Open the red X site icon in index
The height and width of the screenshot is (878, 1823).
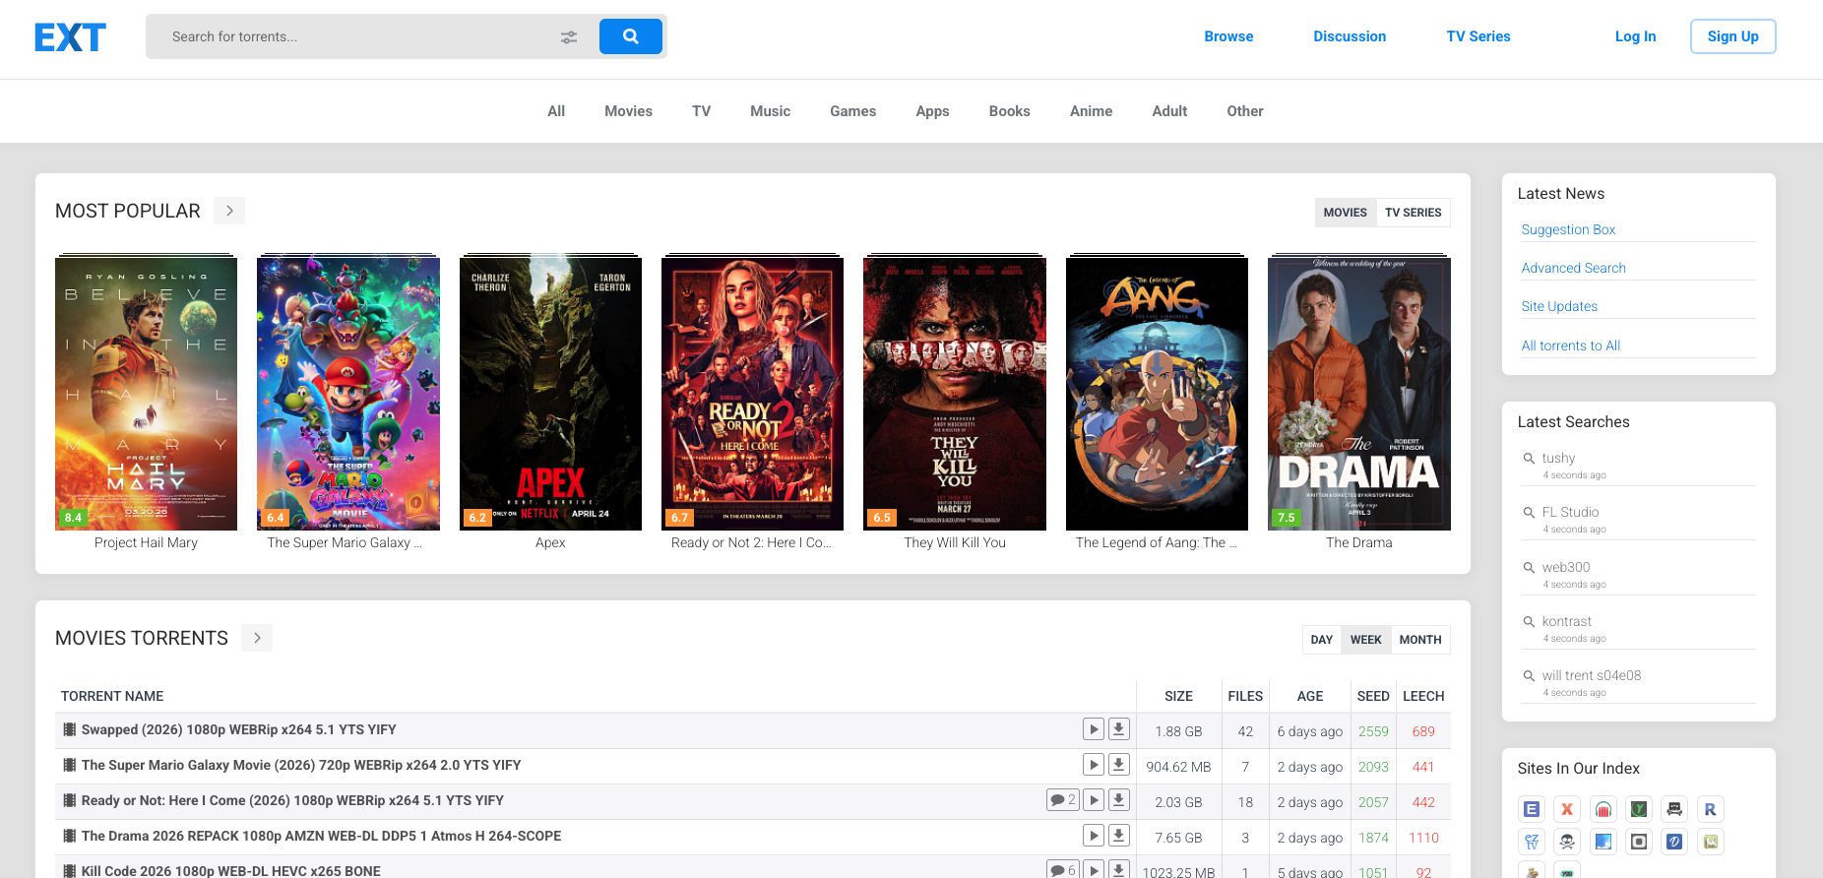pyautogui.click(x=1567, y=809)
